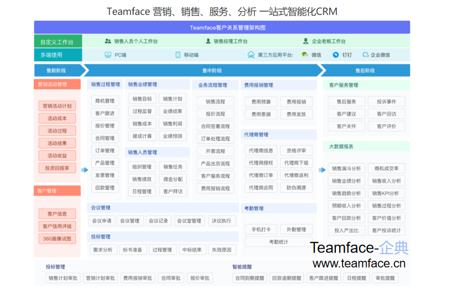This screenshot has width=450, height=291.
Task: Open 销售漏斗分析 report box
Action: click(x=346, y=168)
